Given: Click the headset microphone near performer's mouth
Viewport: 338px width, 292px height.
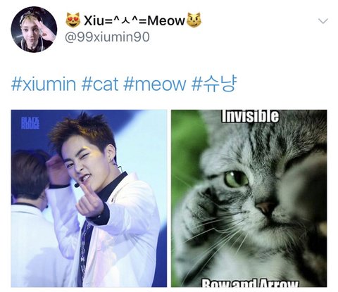Looking at the screenshot, I should [x=77, y=185].
